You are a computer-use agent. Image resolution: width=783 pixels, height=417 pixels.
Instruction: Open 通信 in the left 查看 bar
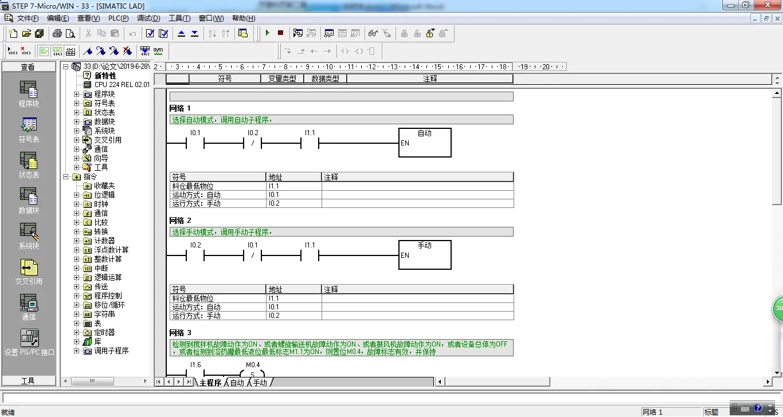click(29, 308)
